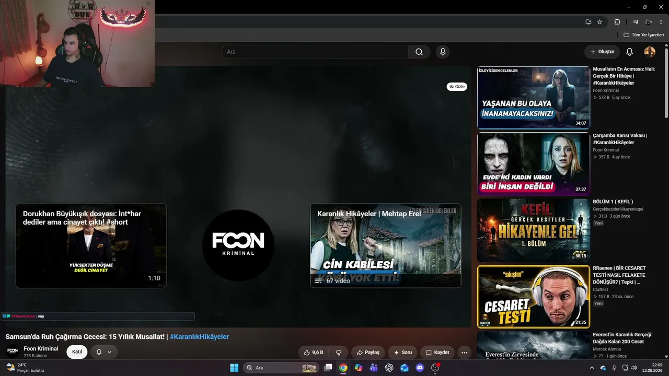Click the YouTube search magnifier button
The width and height of the screenshot is (669, 376).
click(x=419, y=52)
